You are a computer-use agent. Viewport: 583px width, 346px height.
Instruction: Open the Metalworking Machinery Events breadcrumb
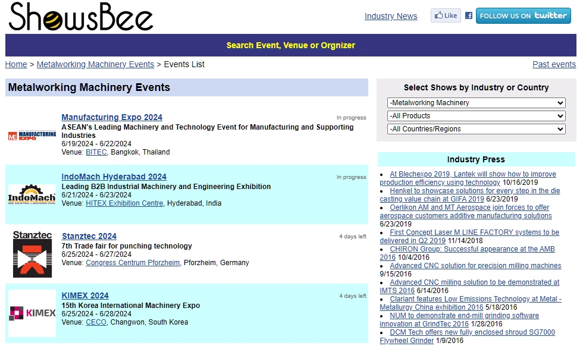tap(95, 64)
